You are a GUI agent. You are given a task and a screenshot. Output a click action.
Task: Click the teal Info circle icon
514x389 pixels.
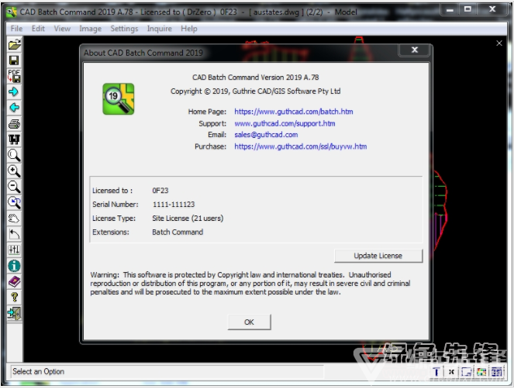coord(14,266)
